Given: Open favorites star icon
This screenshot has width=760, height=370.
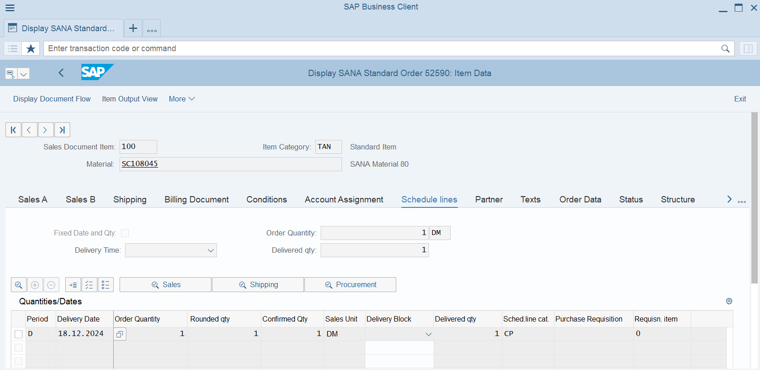Looking at the screenshot, I should pos(31,48).
